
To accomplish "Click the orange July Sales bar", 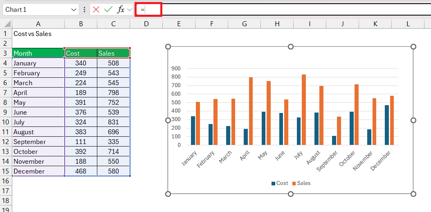I will tap(304, 110).
